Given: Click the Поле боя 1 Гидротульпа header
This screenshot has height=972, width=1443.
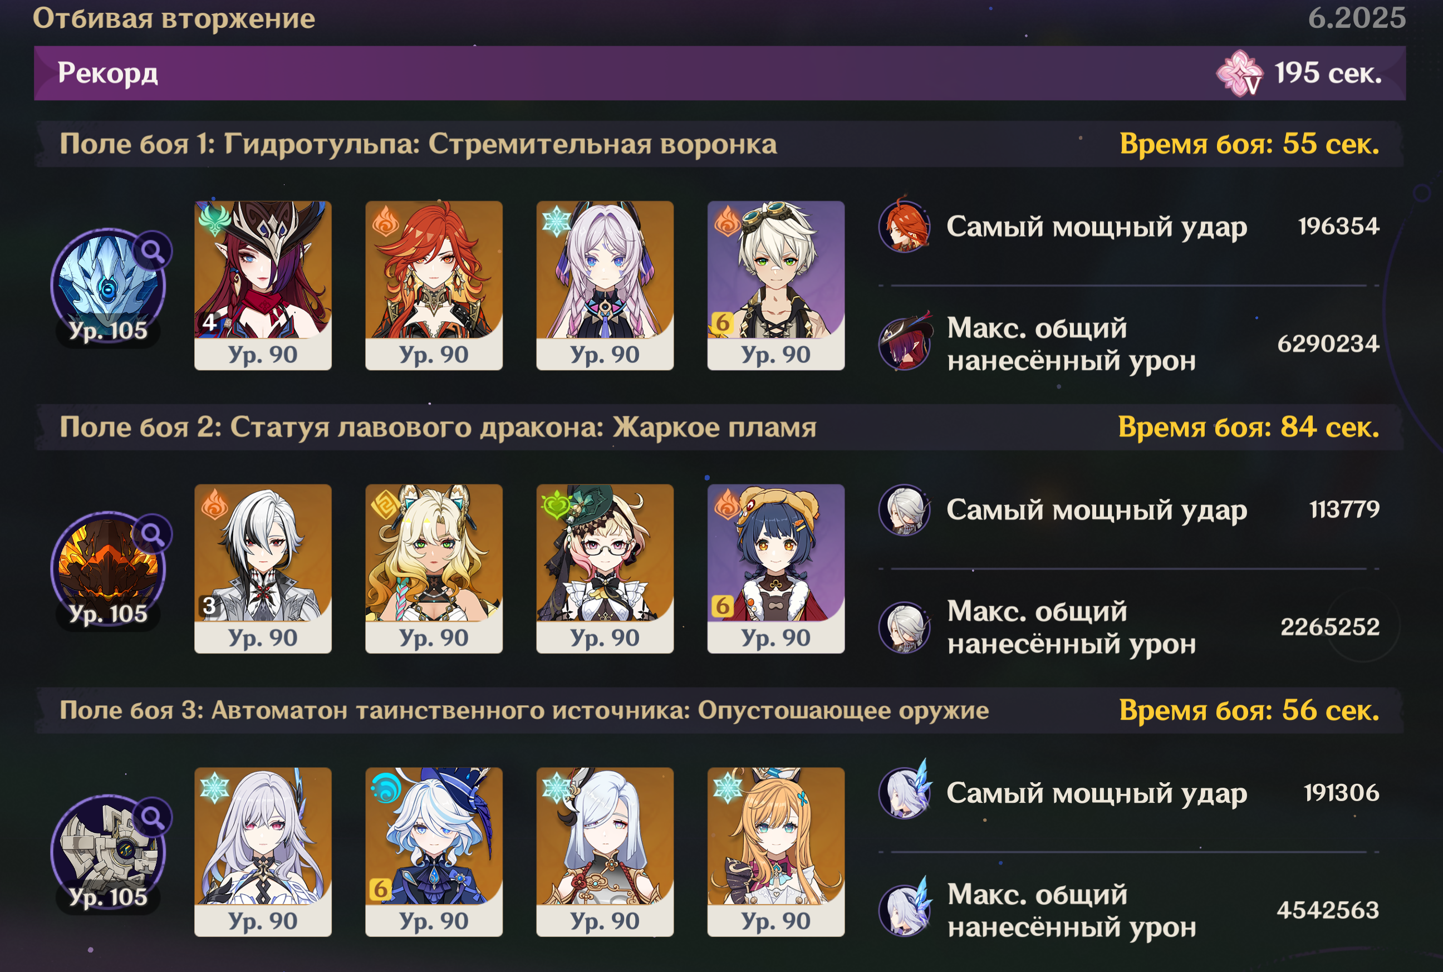Looking at the screenshot, I should (x=720, y=144).
